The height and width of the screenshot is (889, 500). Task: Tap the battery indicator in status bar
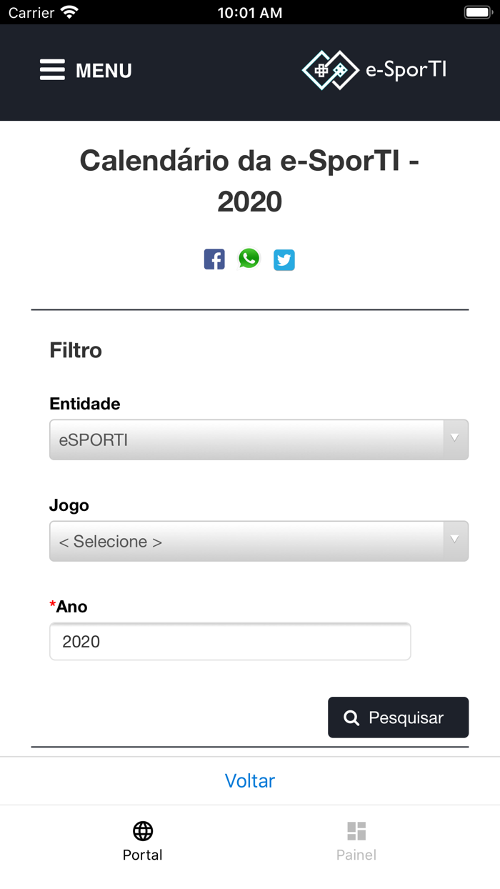pyautogui.click(x=477, y=11)
